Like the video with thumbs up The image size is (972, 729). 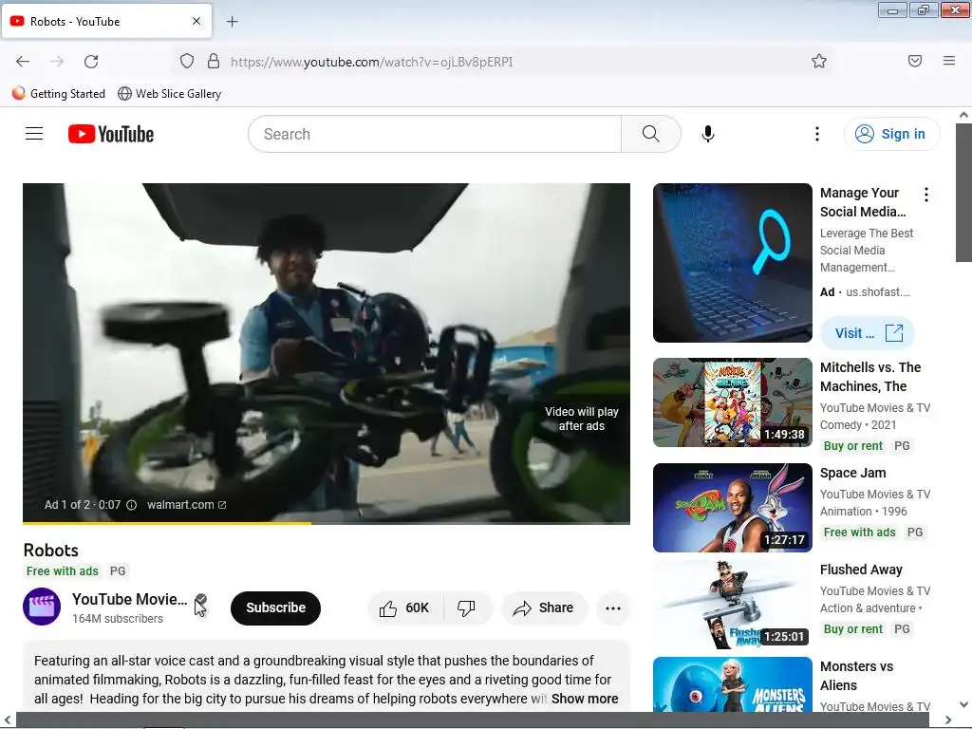405,608
